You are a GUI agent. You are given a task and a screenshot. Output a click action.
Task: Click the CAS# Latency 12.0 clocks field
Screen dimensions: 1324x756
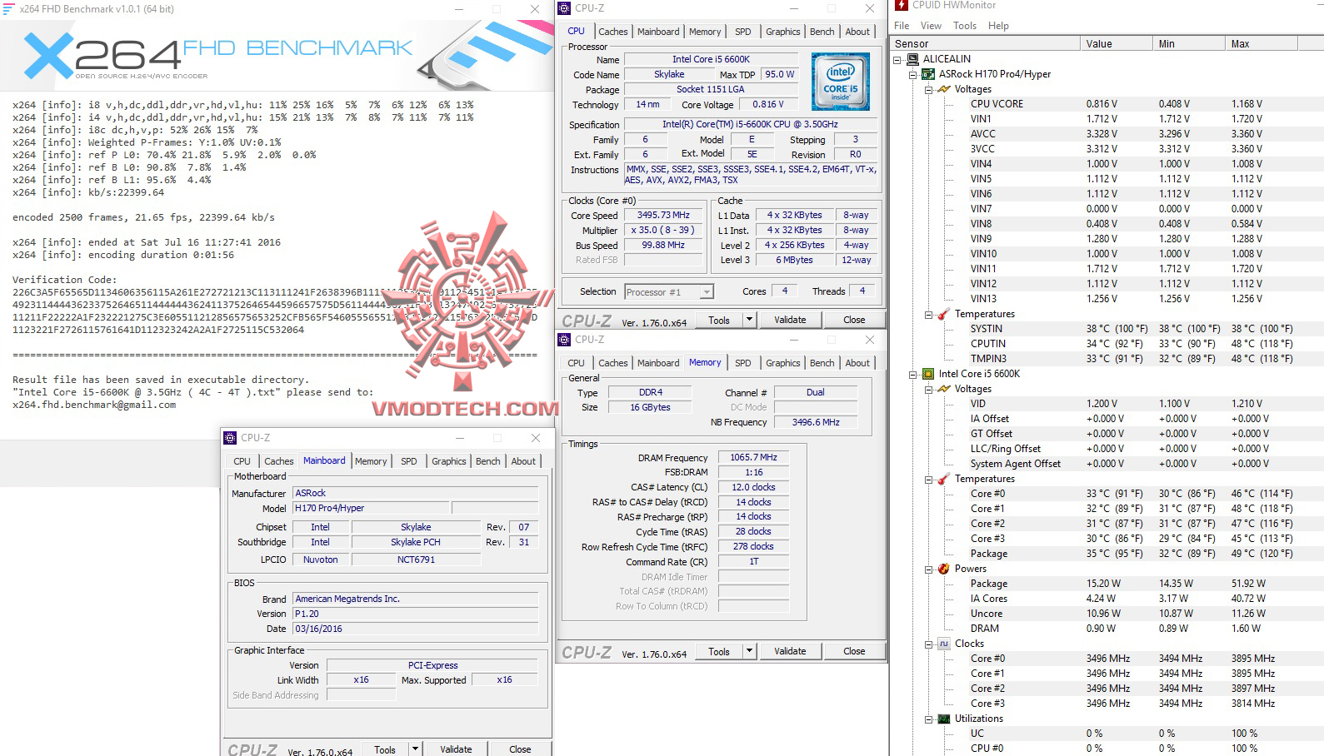(x=753, y=487)
